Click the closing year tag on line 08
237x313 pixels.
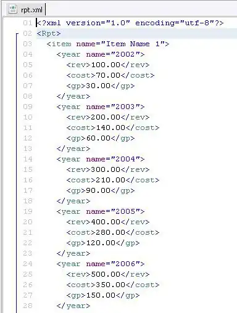point(73,96)
